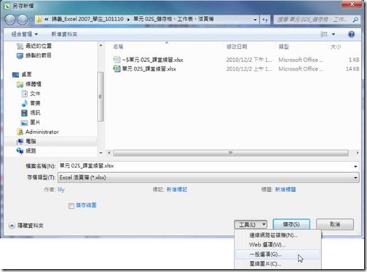367x272 pixels.
Task: Click 新增標題 to add a title
Action: pyautogui.click(x=285, y=189)
